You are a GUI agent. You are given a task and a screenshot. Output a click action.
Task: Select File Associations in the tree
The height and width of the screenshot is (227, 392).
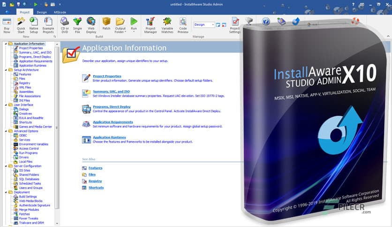tap(30, 96)
